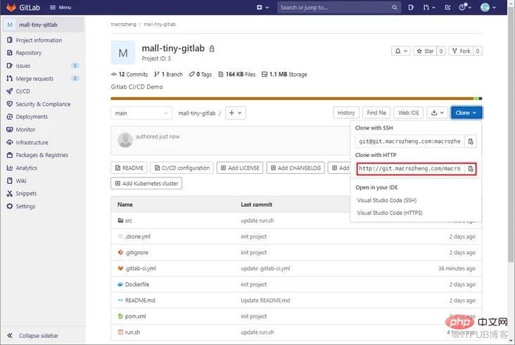The width and height of the screenshot is (515, 345).
Task: Open Issues in sidebar
Action: pyautogui.click(x=23, y=65)
